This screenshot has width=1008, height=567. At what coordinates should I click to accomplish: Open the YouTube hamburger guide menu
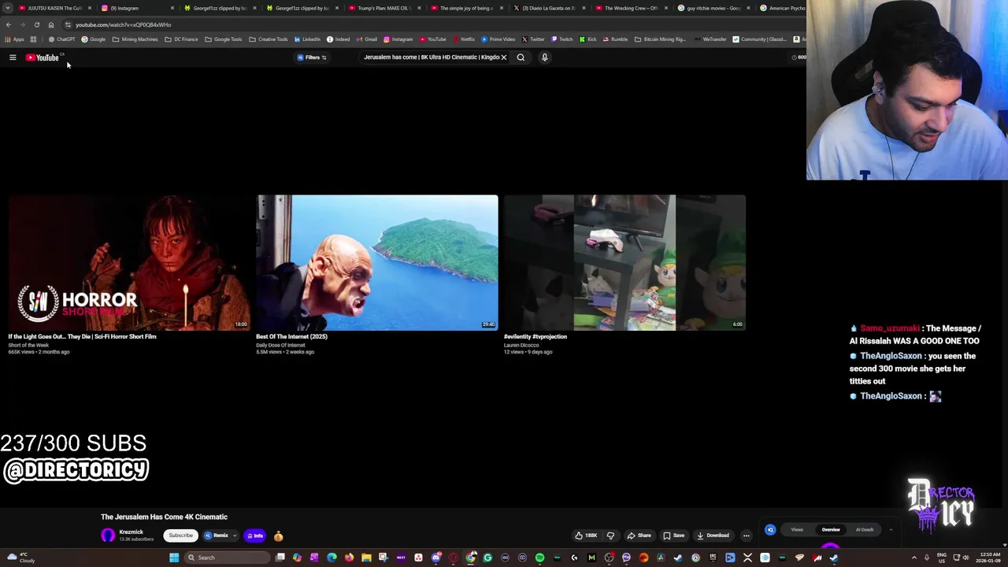coord(13,57)
